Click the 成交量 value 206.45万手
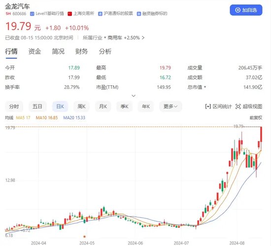Image resolution: width=271 pixels, height=246 pixels. click(250, 68)
